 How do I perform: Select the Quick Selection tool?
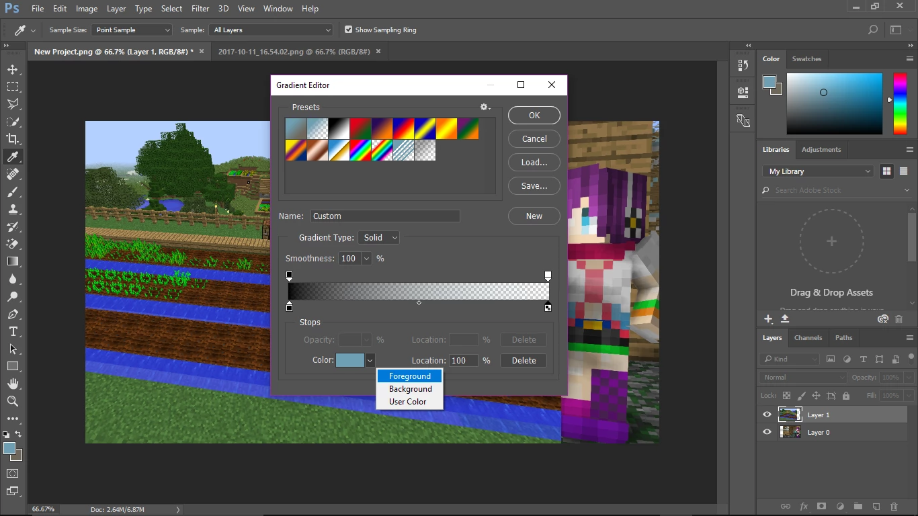point(13,122)
